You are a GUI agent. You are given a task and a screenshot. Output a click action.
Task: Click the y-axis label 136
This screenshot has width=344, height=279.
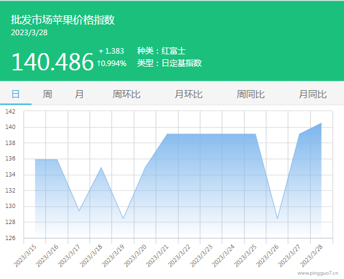[10, 159]
